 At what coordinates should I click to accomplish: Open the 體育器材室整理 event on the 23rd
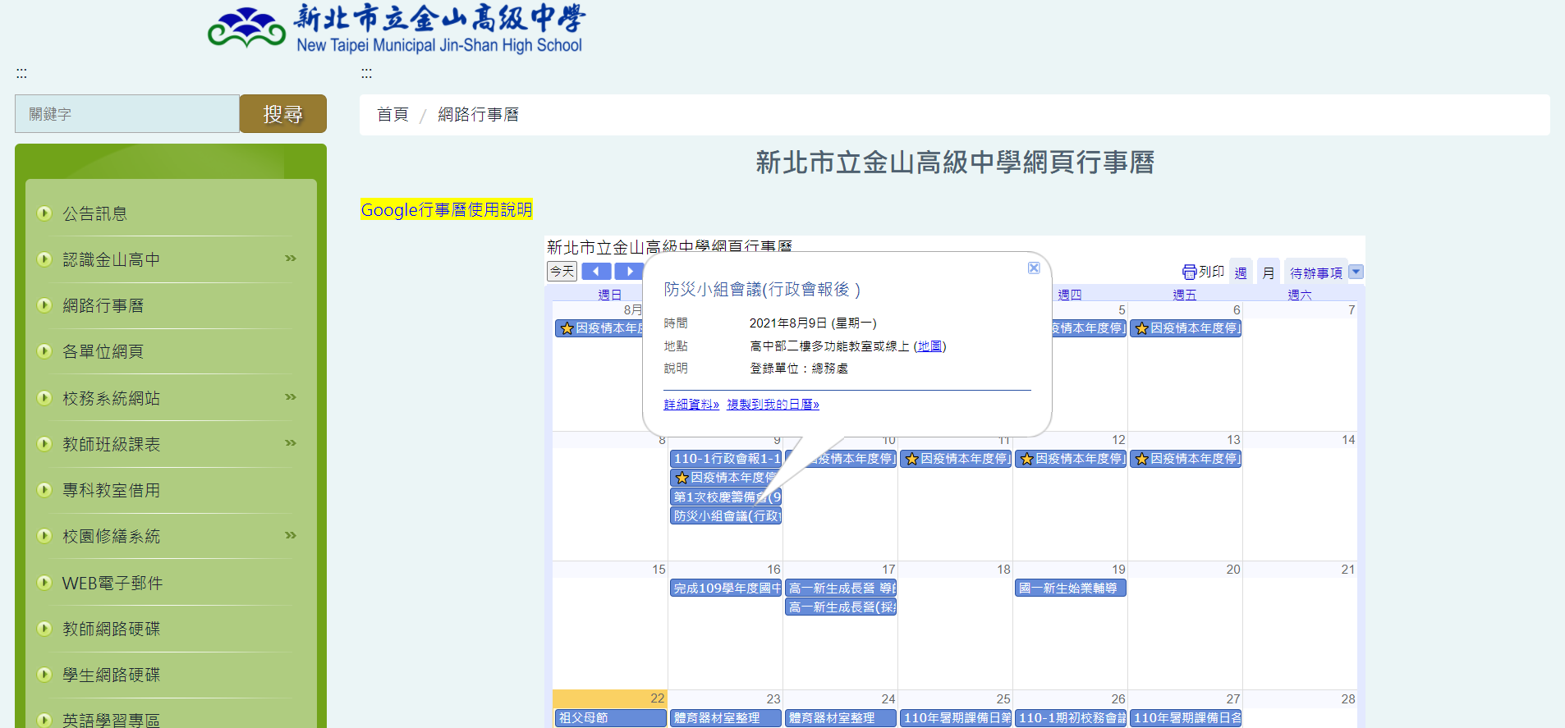click(x=726, y=717)
